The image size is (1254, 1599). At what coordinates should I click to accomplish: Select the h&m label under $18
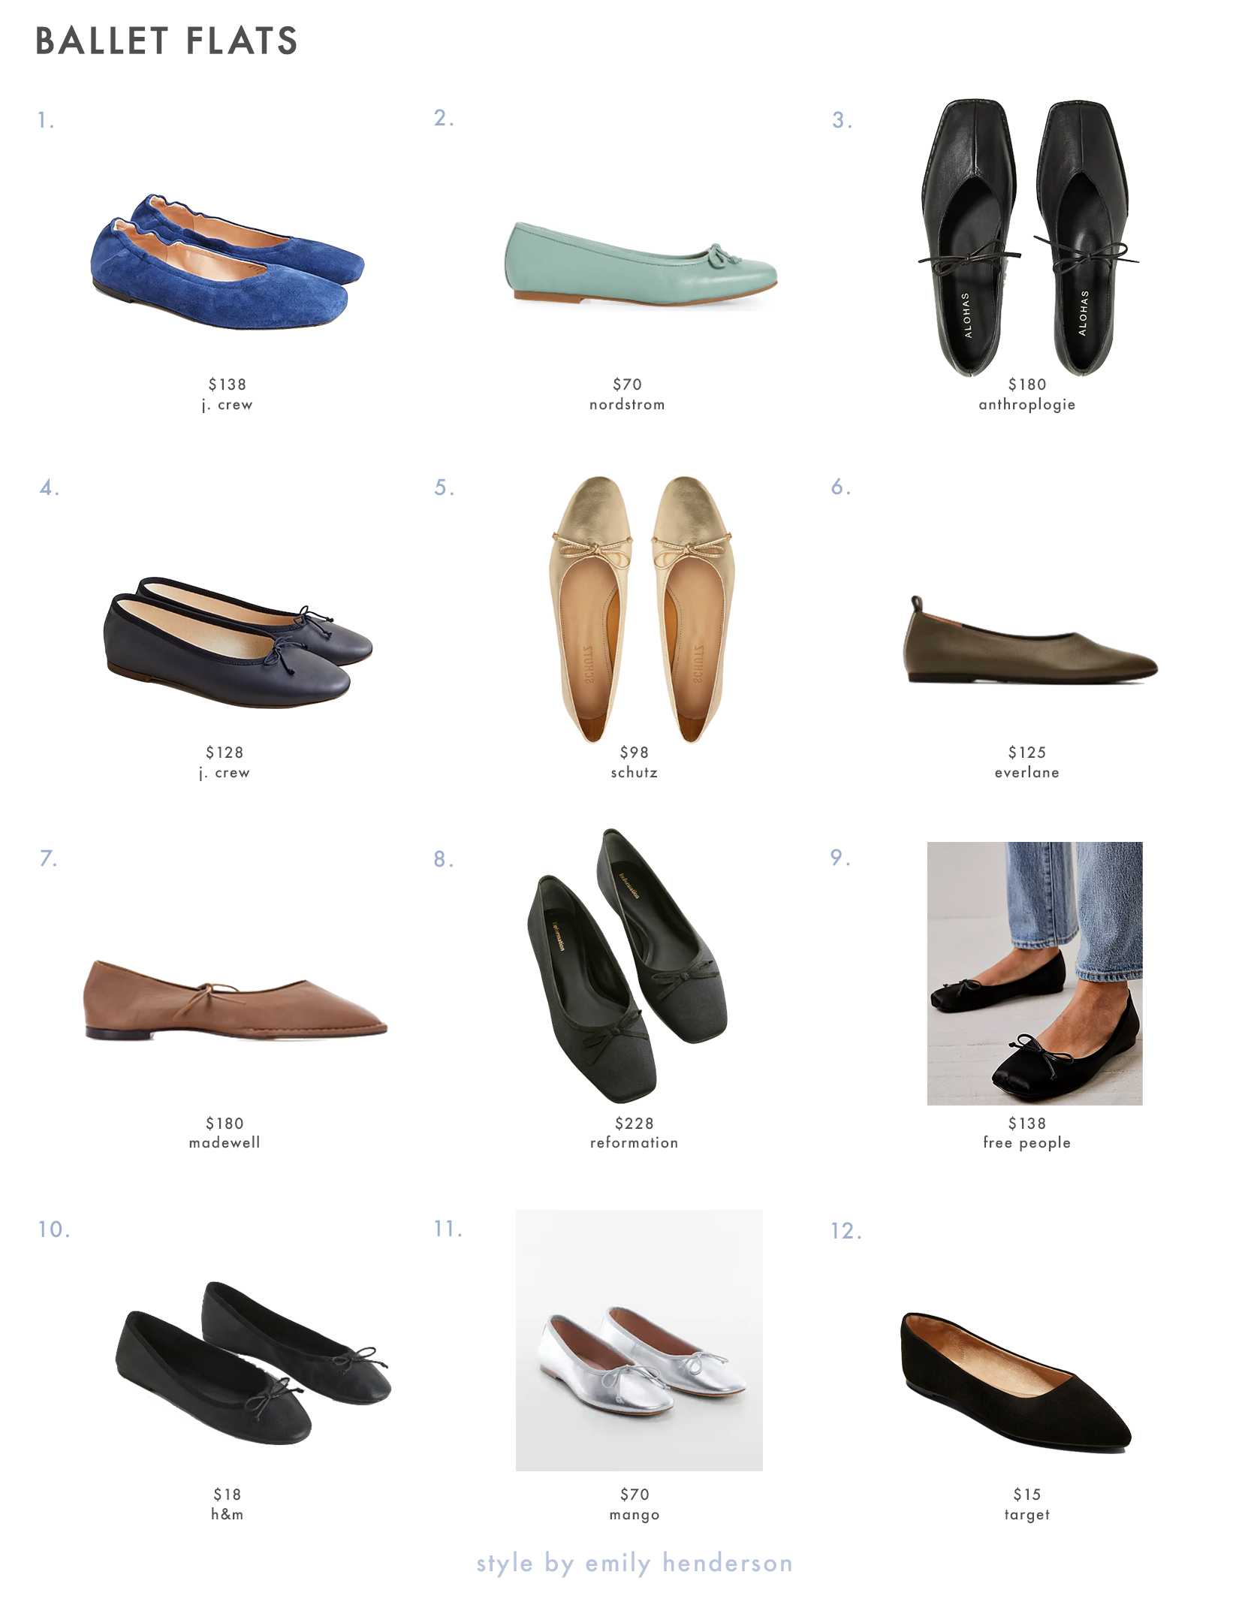click(x=227, y=1514)
